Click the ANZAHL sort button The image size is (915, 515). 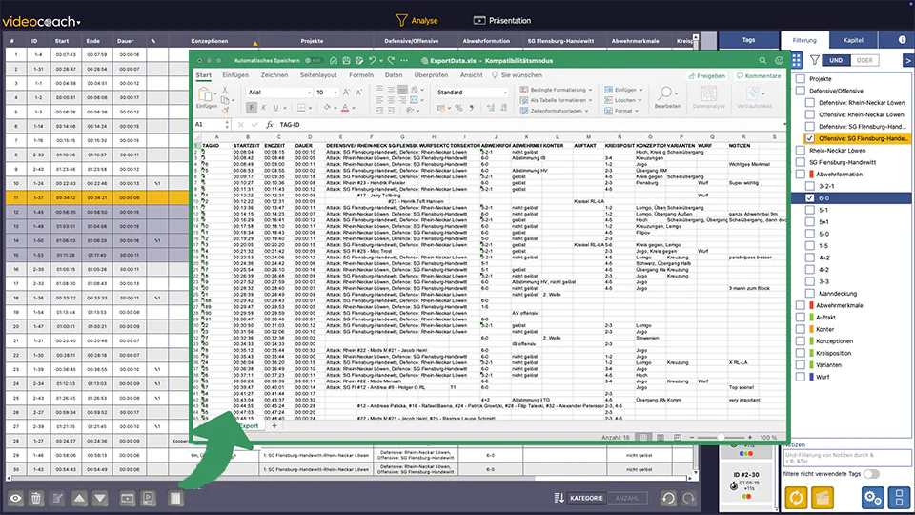click(627, 498)
